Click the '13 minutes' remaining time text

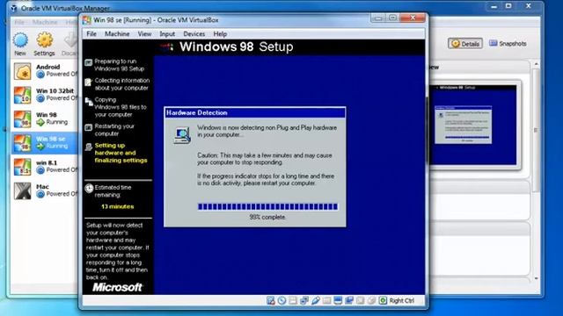pos(117,207)
